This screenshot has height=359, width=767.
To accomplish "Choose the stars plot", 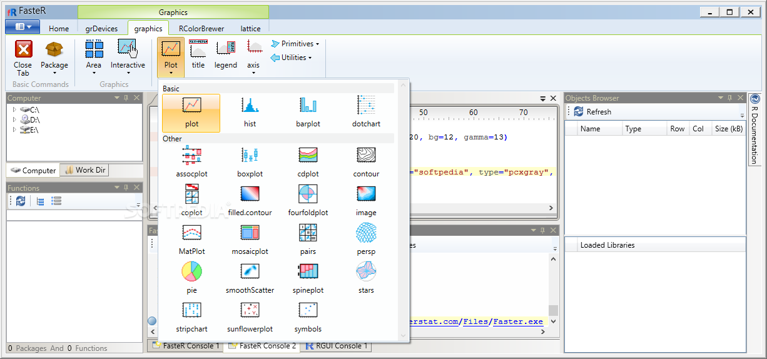I will point(366,279).
